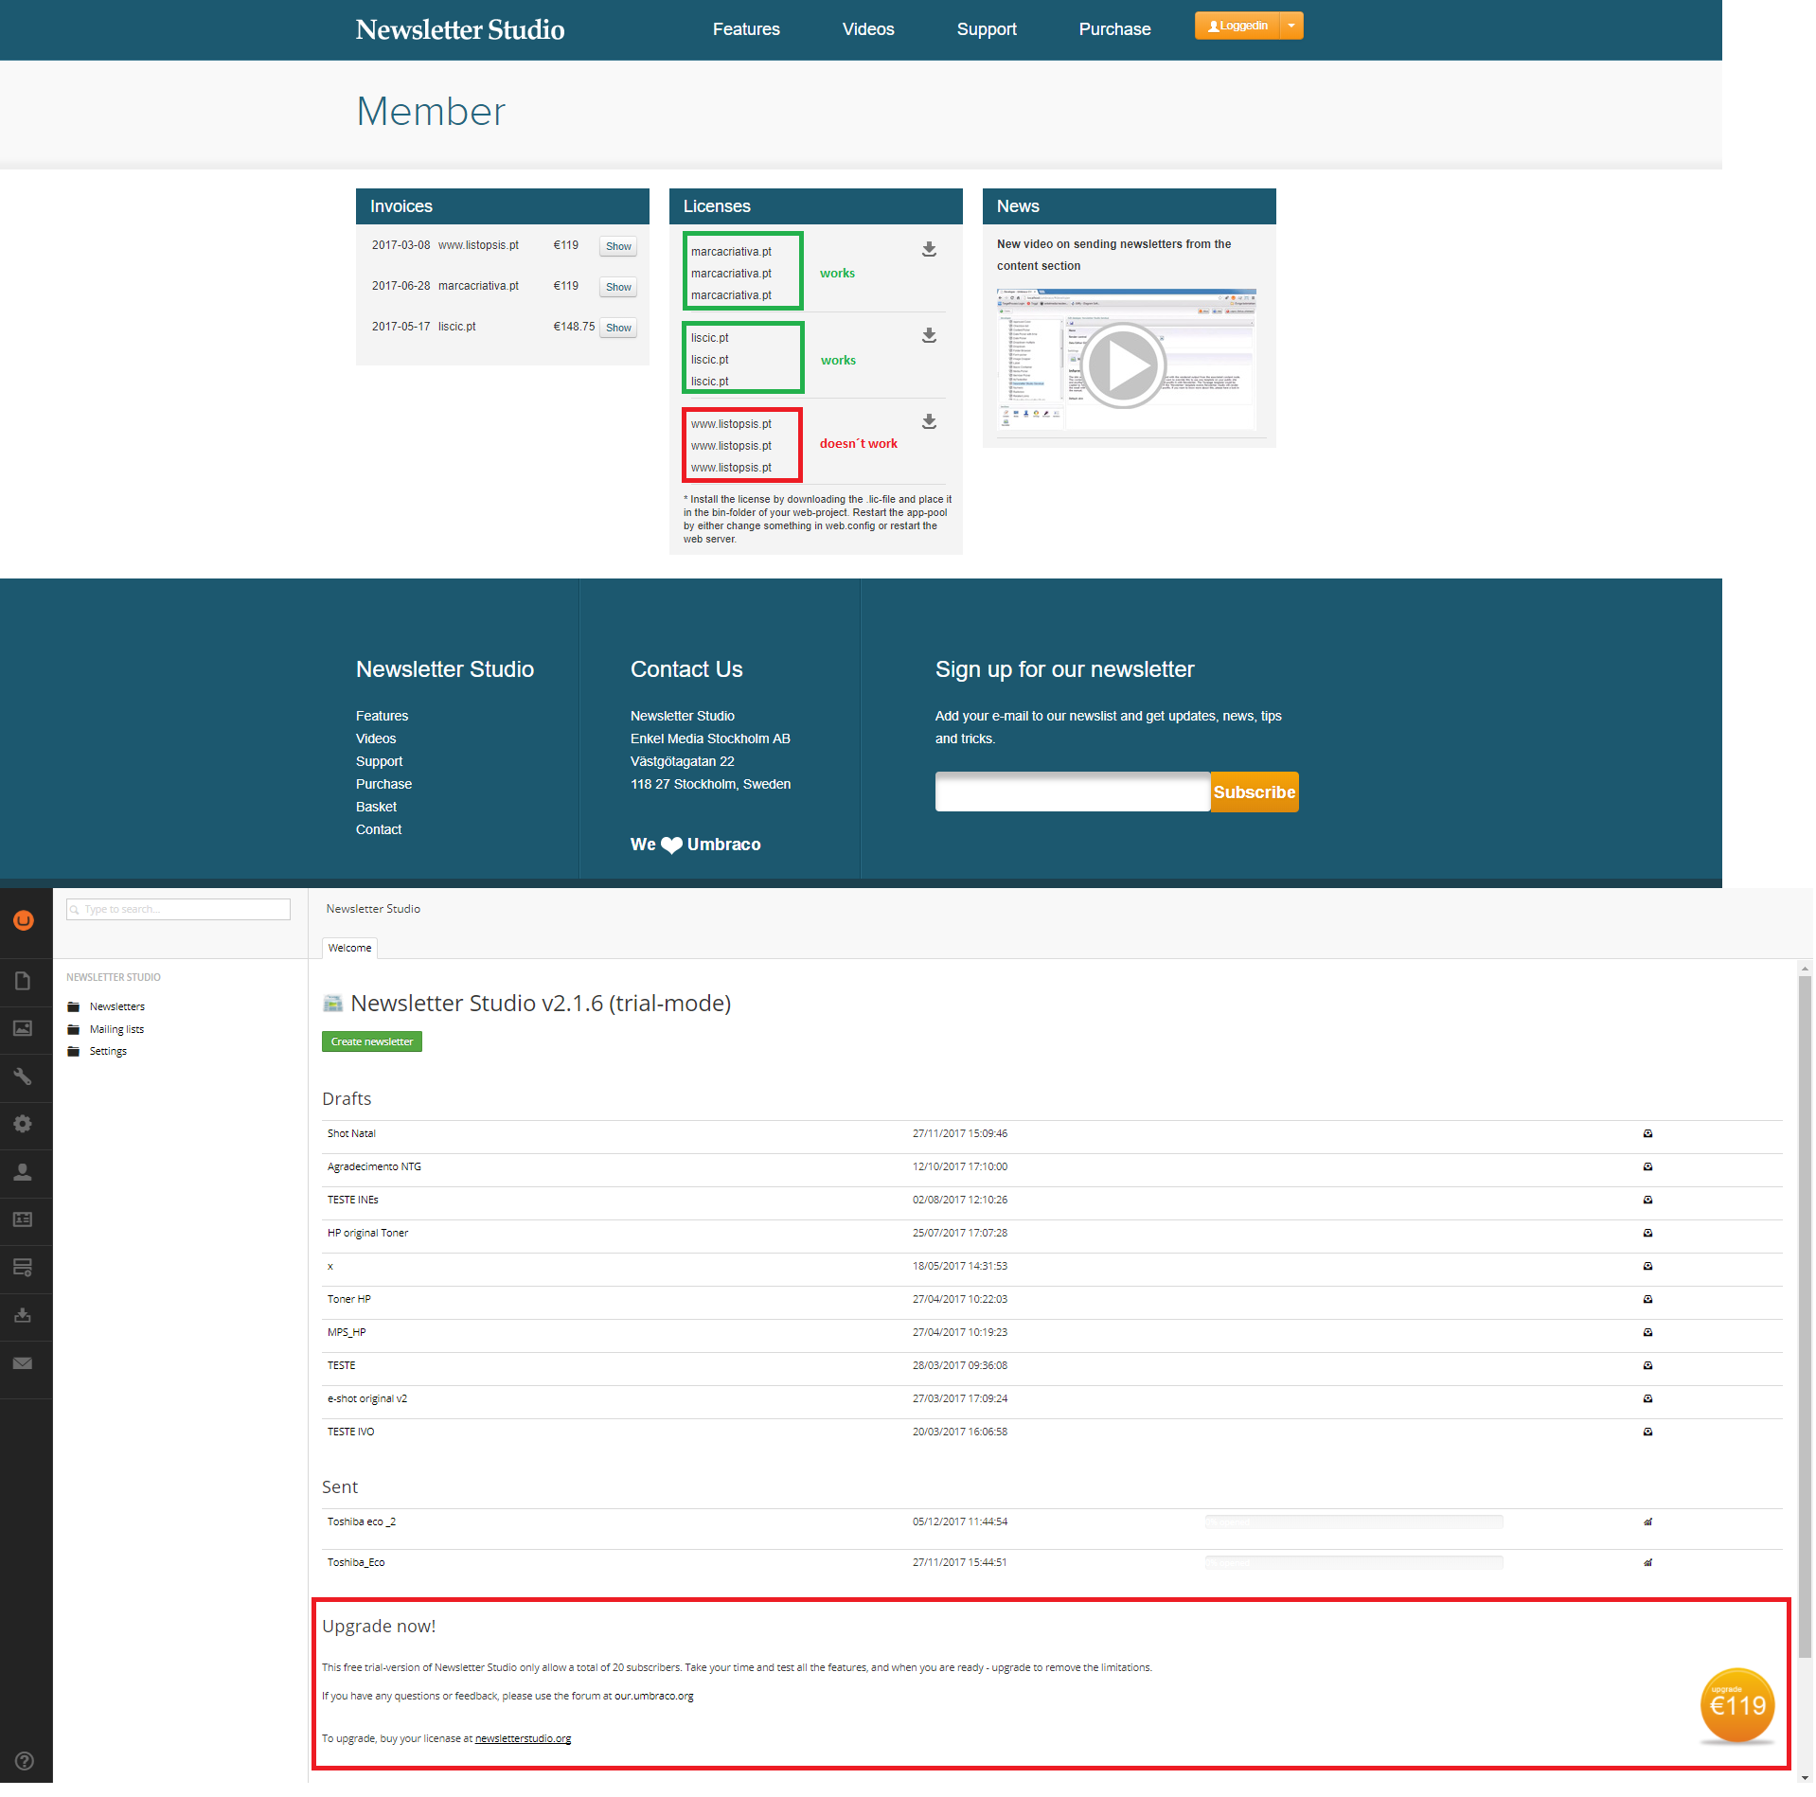The width and height of the screenshot is (1816, 1797).
Task: Show the 2017-03-08 www.listopsis.pt invoice
Action: 618,247
